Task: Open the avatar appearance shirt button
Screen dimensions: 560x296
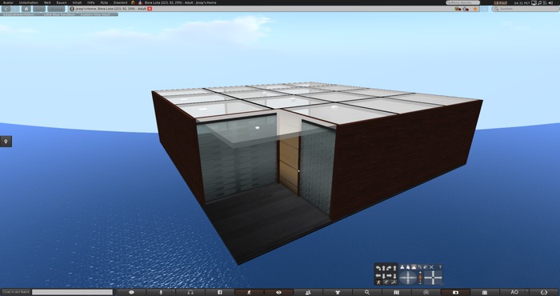Action: 337,292
